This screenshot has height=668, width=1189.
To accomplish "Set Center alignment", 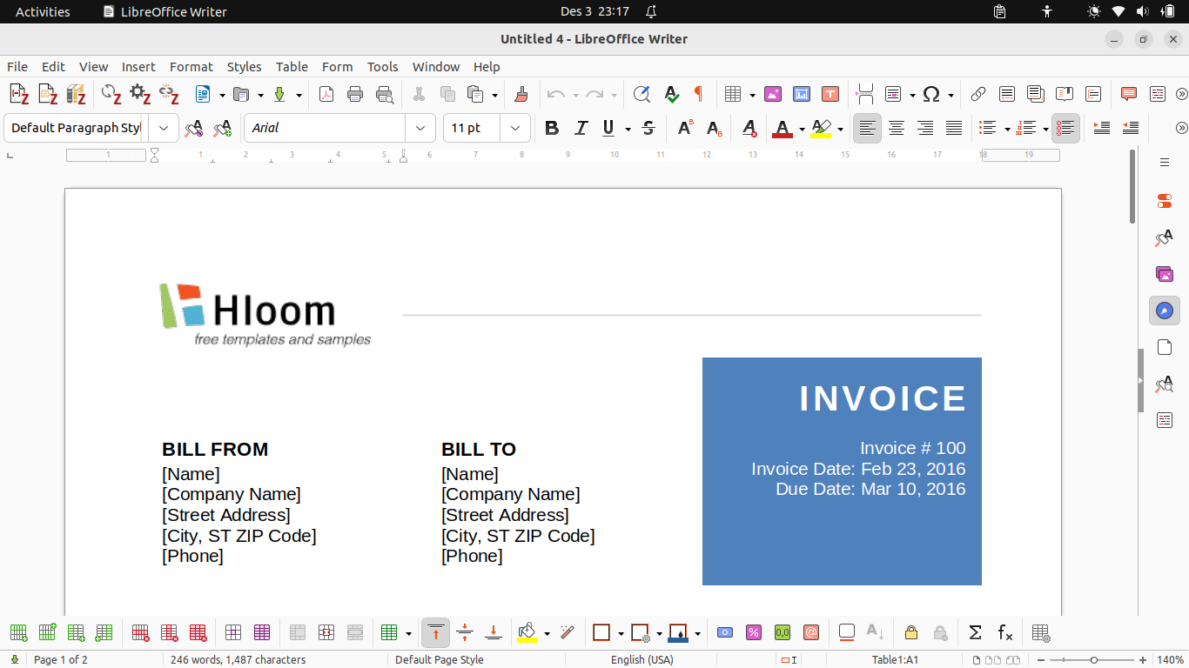I will tap(897, 129).
